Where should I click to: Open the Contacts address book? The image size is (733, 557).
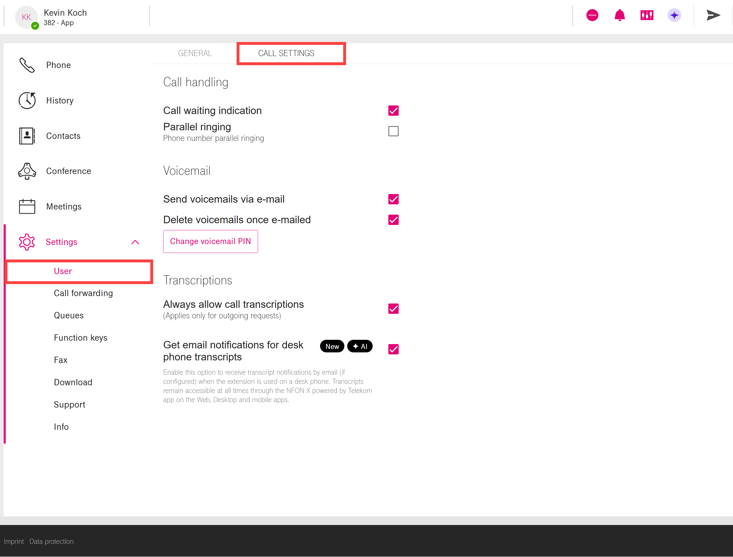[63, 136]
